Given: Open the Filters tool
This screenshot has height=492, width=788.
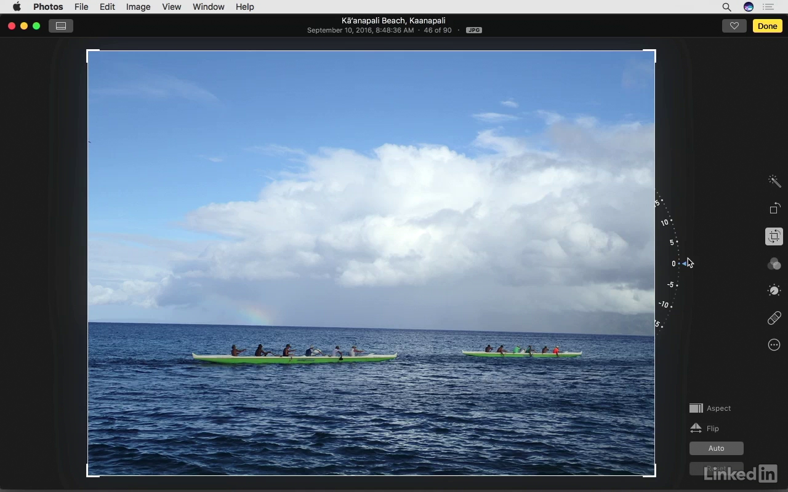Looking at the screenshot, I should (x=774, y=264).
